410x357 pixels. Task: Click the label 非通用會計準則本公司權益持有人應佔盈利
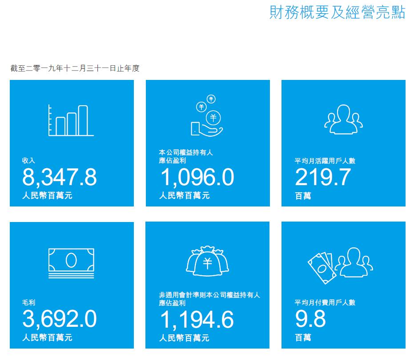coord(209,299)
